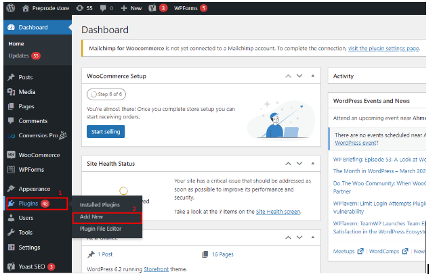Open the Media menu label
This screenshot has height=274, width=437.
coord(27,92)
